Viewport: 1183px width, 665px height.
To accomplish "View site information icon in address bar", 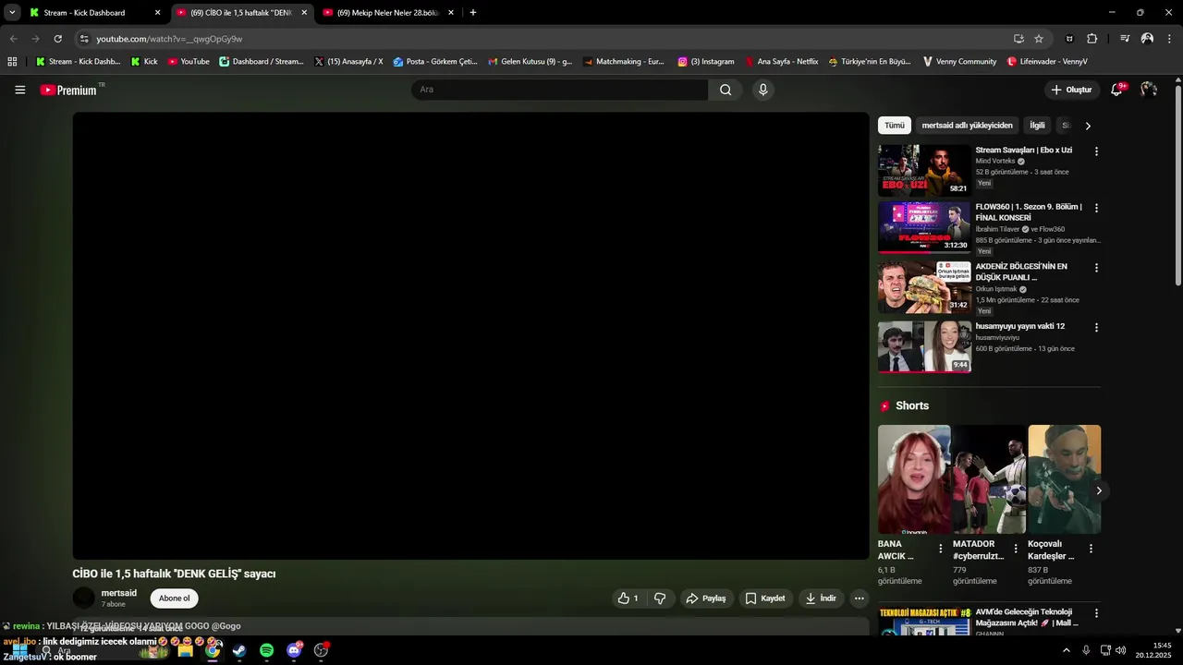I will (x=84, y=39).
